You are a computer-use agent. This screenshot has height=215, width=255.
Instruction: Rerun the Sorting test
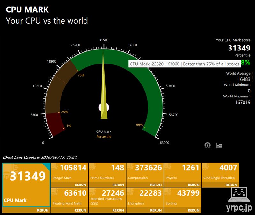193,210
